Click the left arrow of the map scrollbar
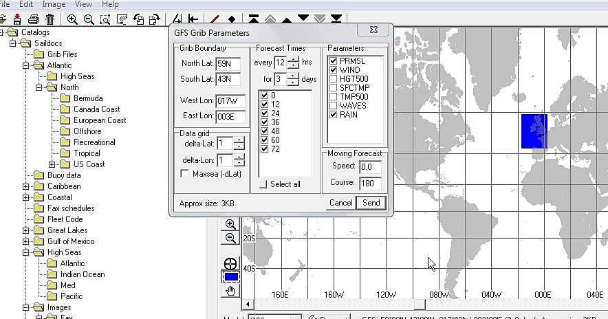 point(248,305)
